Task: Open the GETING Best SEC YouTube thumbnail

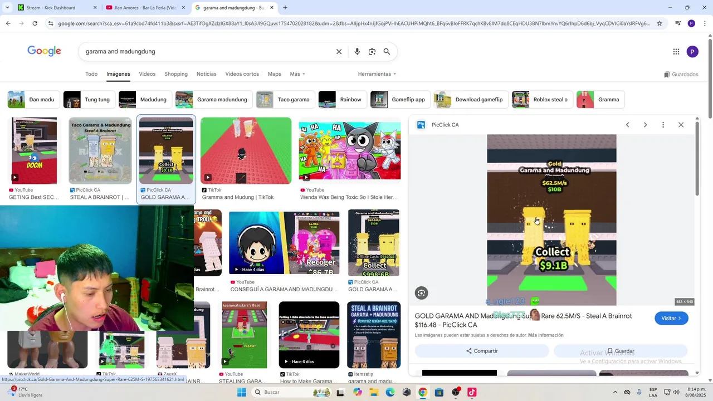Action: 34,150
